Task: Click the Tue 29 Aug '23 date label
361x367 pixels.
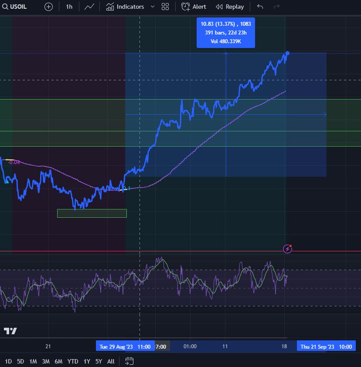Action: pyautogui.click(x=125, y=346)
